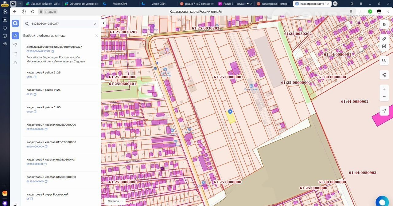Select the rectangular area selection tool
The width and height of the screenshot is (393, 206).
[15, 54]
